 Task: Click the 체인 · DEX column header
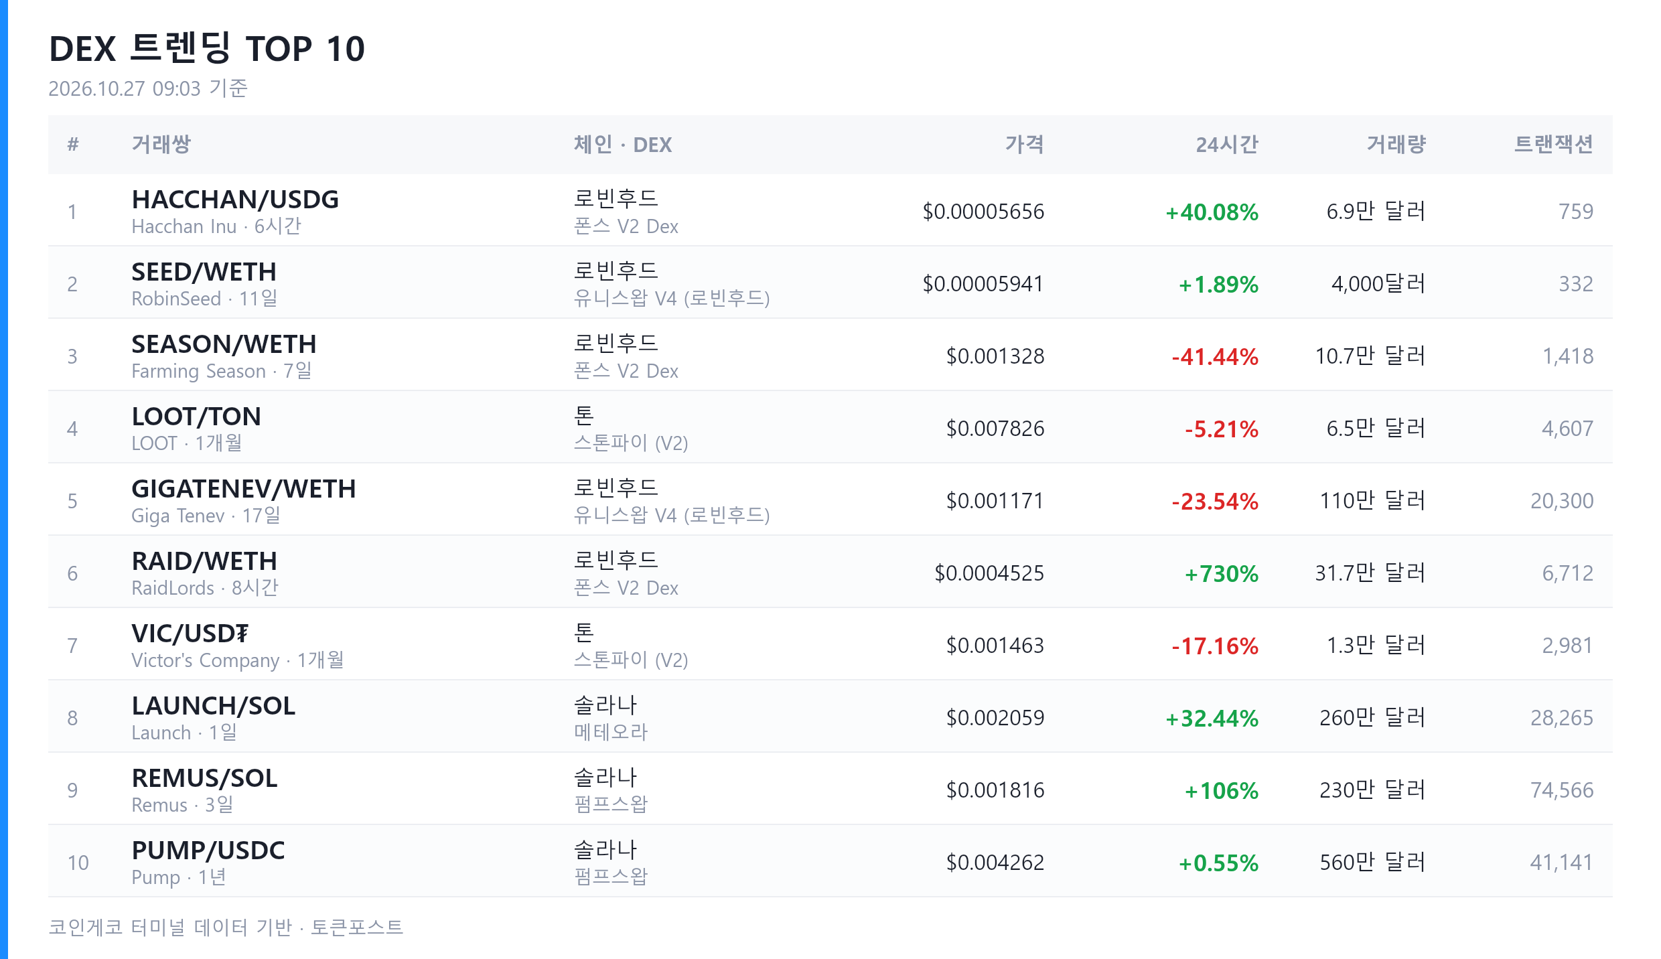click(x=623, y=144)
